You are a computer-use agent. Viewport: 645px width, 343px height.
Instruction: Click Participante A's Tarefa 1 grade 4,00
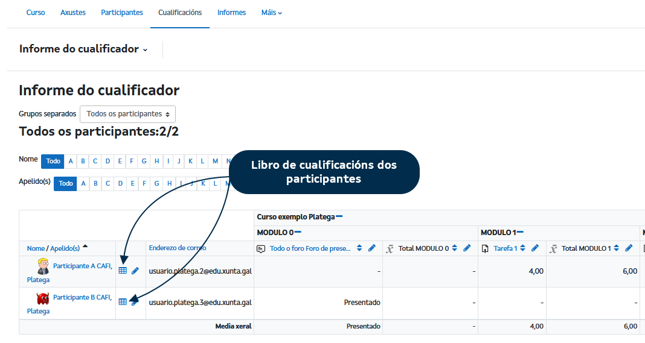click(536, 271)
